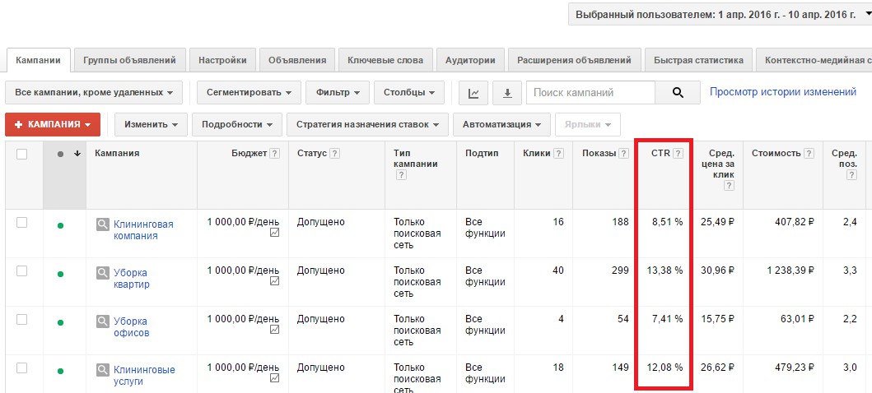Image resolution: width=872 pixels, height=393 pixels.
Task: Click help icon under Тип кампании header
Action: point(402,175)
